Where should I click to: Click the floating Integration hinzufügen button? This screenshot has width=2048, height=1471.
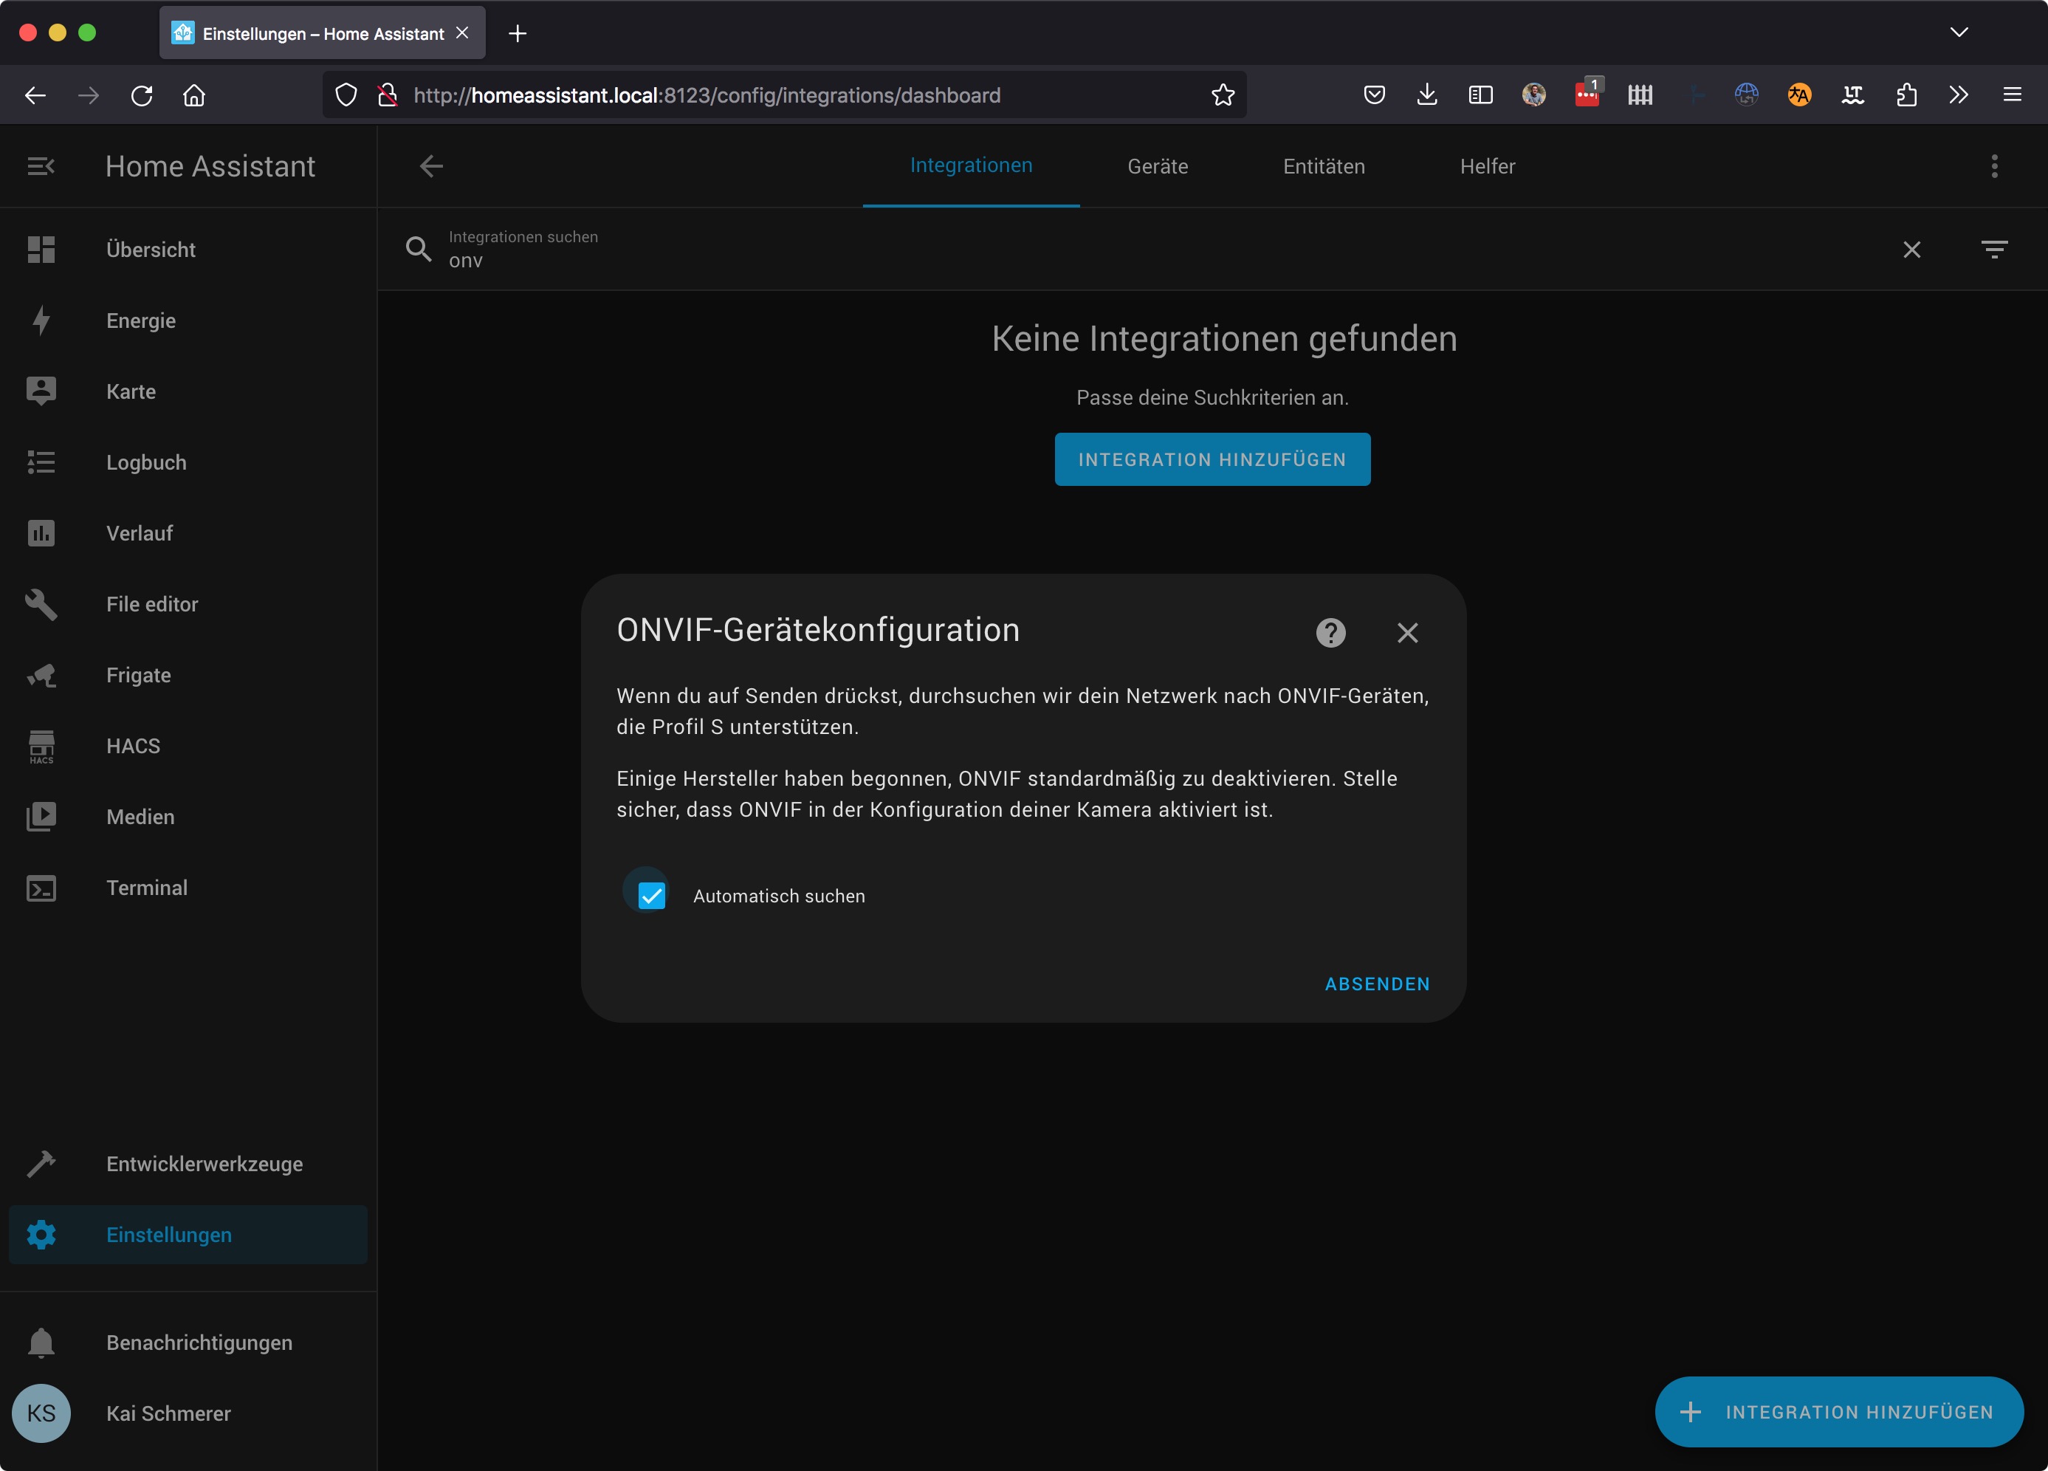tap(1838, 1411)
